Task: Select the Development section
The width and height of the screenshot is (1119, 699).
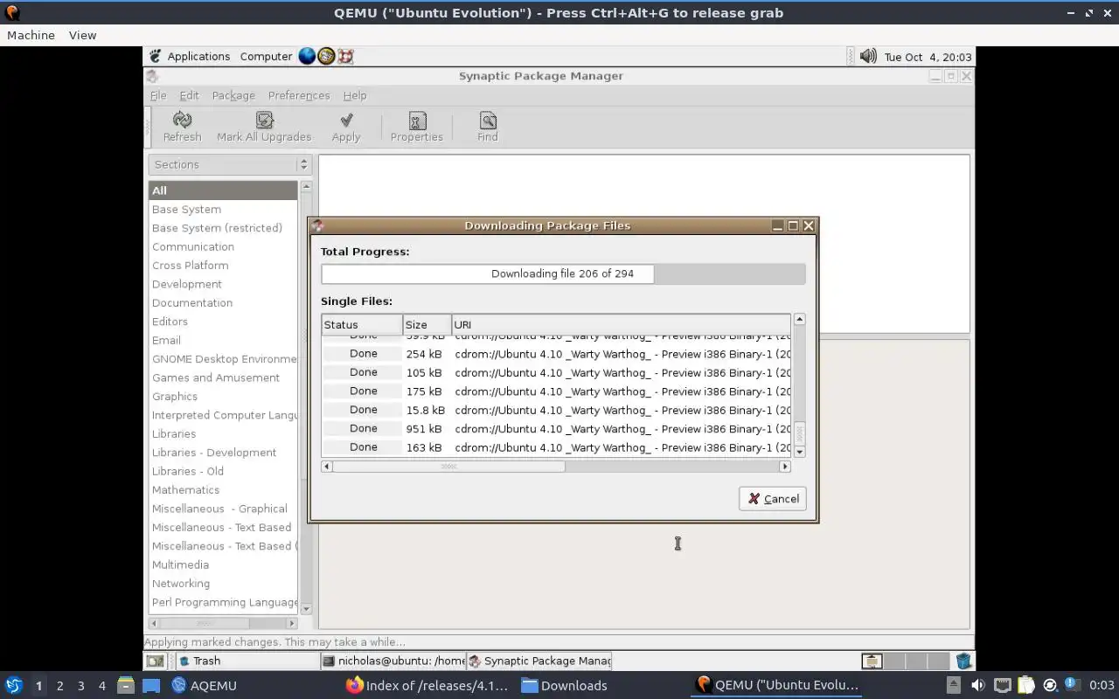Action: coord(223,284)
